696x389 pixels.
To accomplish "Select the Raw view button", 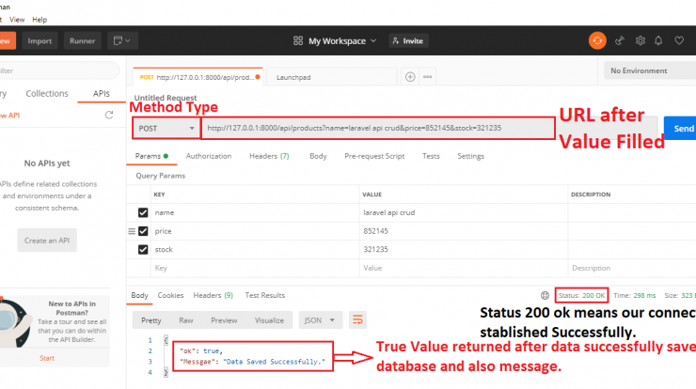I will pyautogui.click(x=186, y=320).
